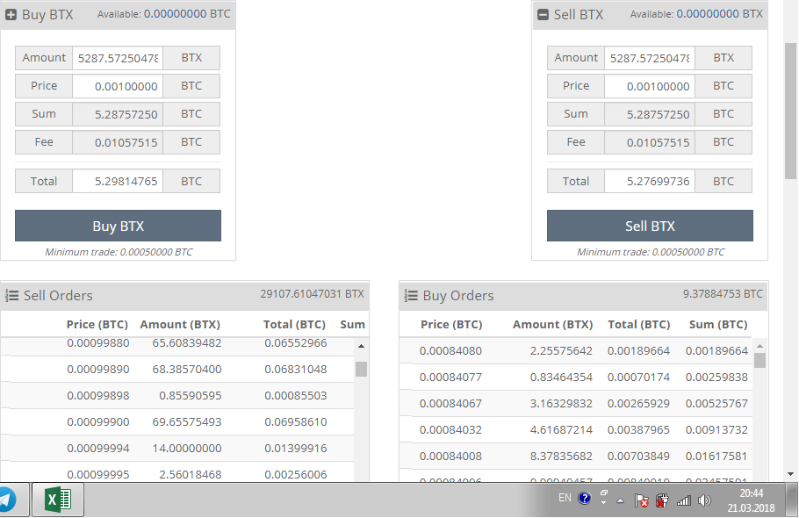Click the list icon next to Buy Orders
The image size is (799, 518).
tap(411, 296)
